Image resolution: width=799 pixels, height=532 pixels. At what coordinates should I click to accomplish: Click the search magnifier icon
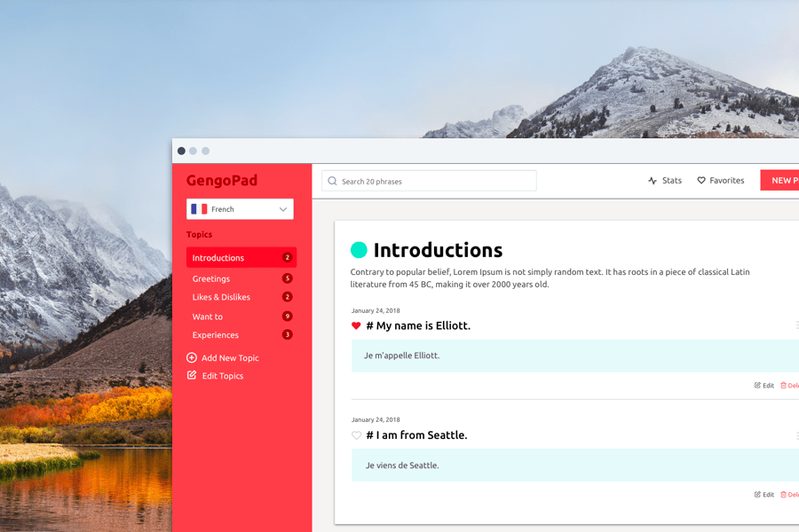333,181
